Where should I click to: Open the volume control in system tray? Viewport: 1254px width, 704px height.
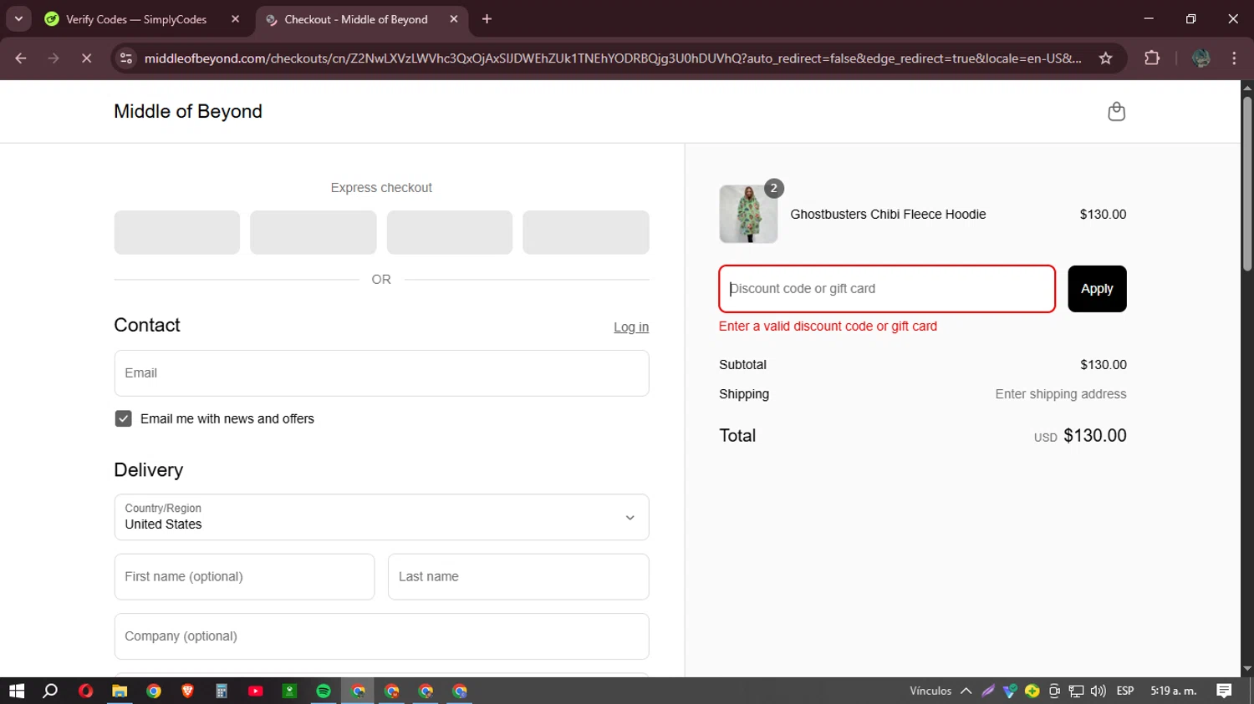pos(1099,691)
